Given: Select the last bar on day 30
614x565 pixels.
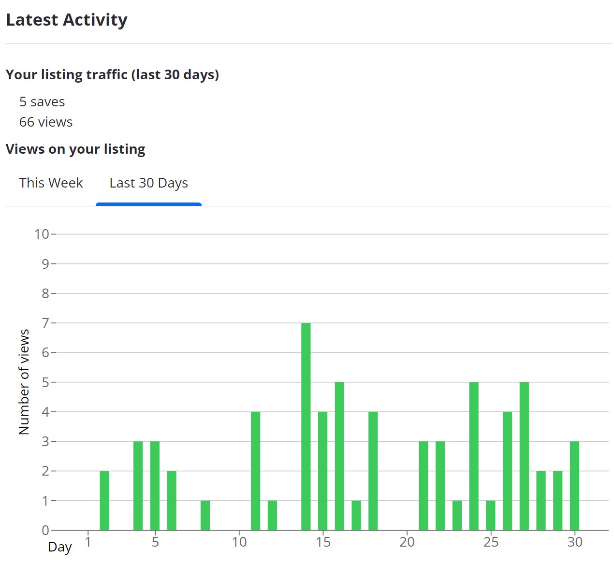Looking at the screenshot, I should (574, 485).
